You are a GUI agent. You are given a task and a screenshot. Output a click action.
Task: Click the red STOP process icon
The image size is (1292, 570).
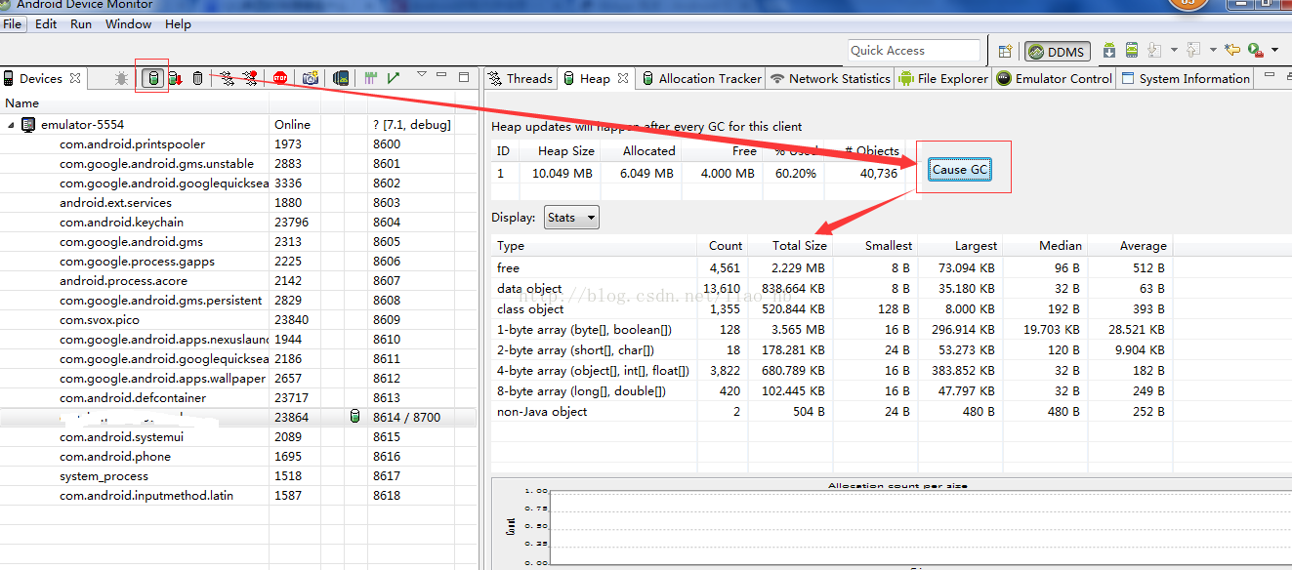(x=280, y=78)
